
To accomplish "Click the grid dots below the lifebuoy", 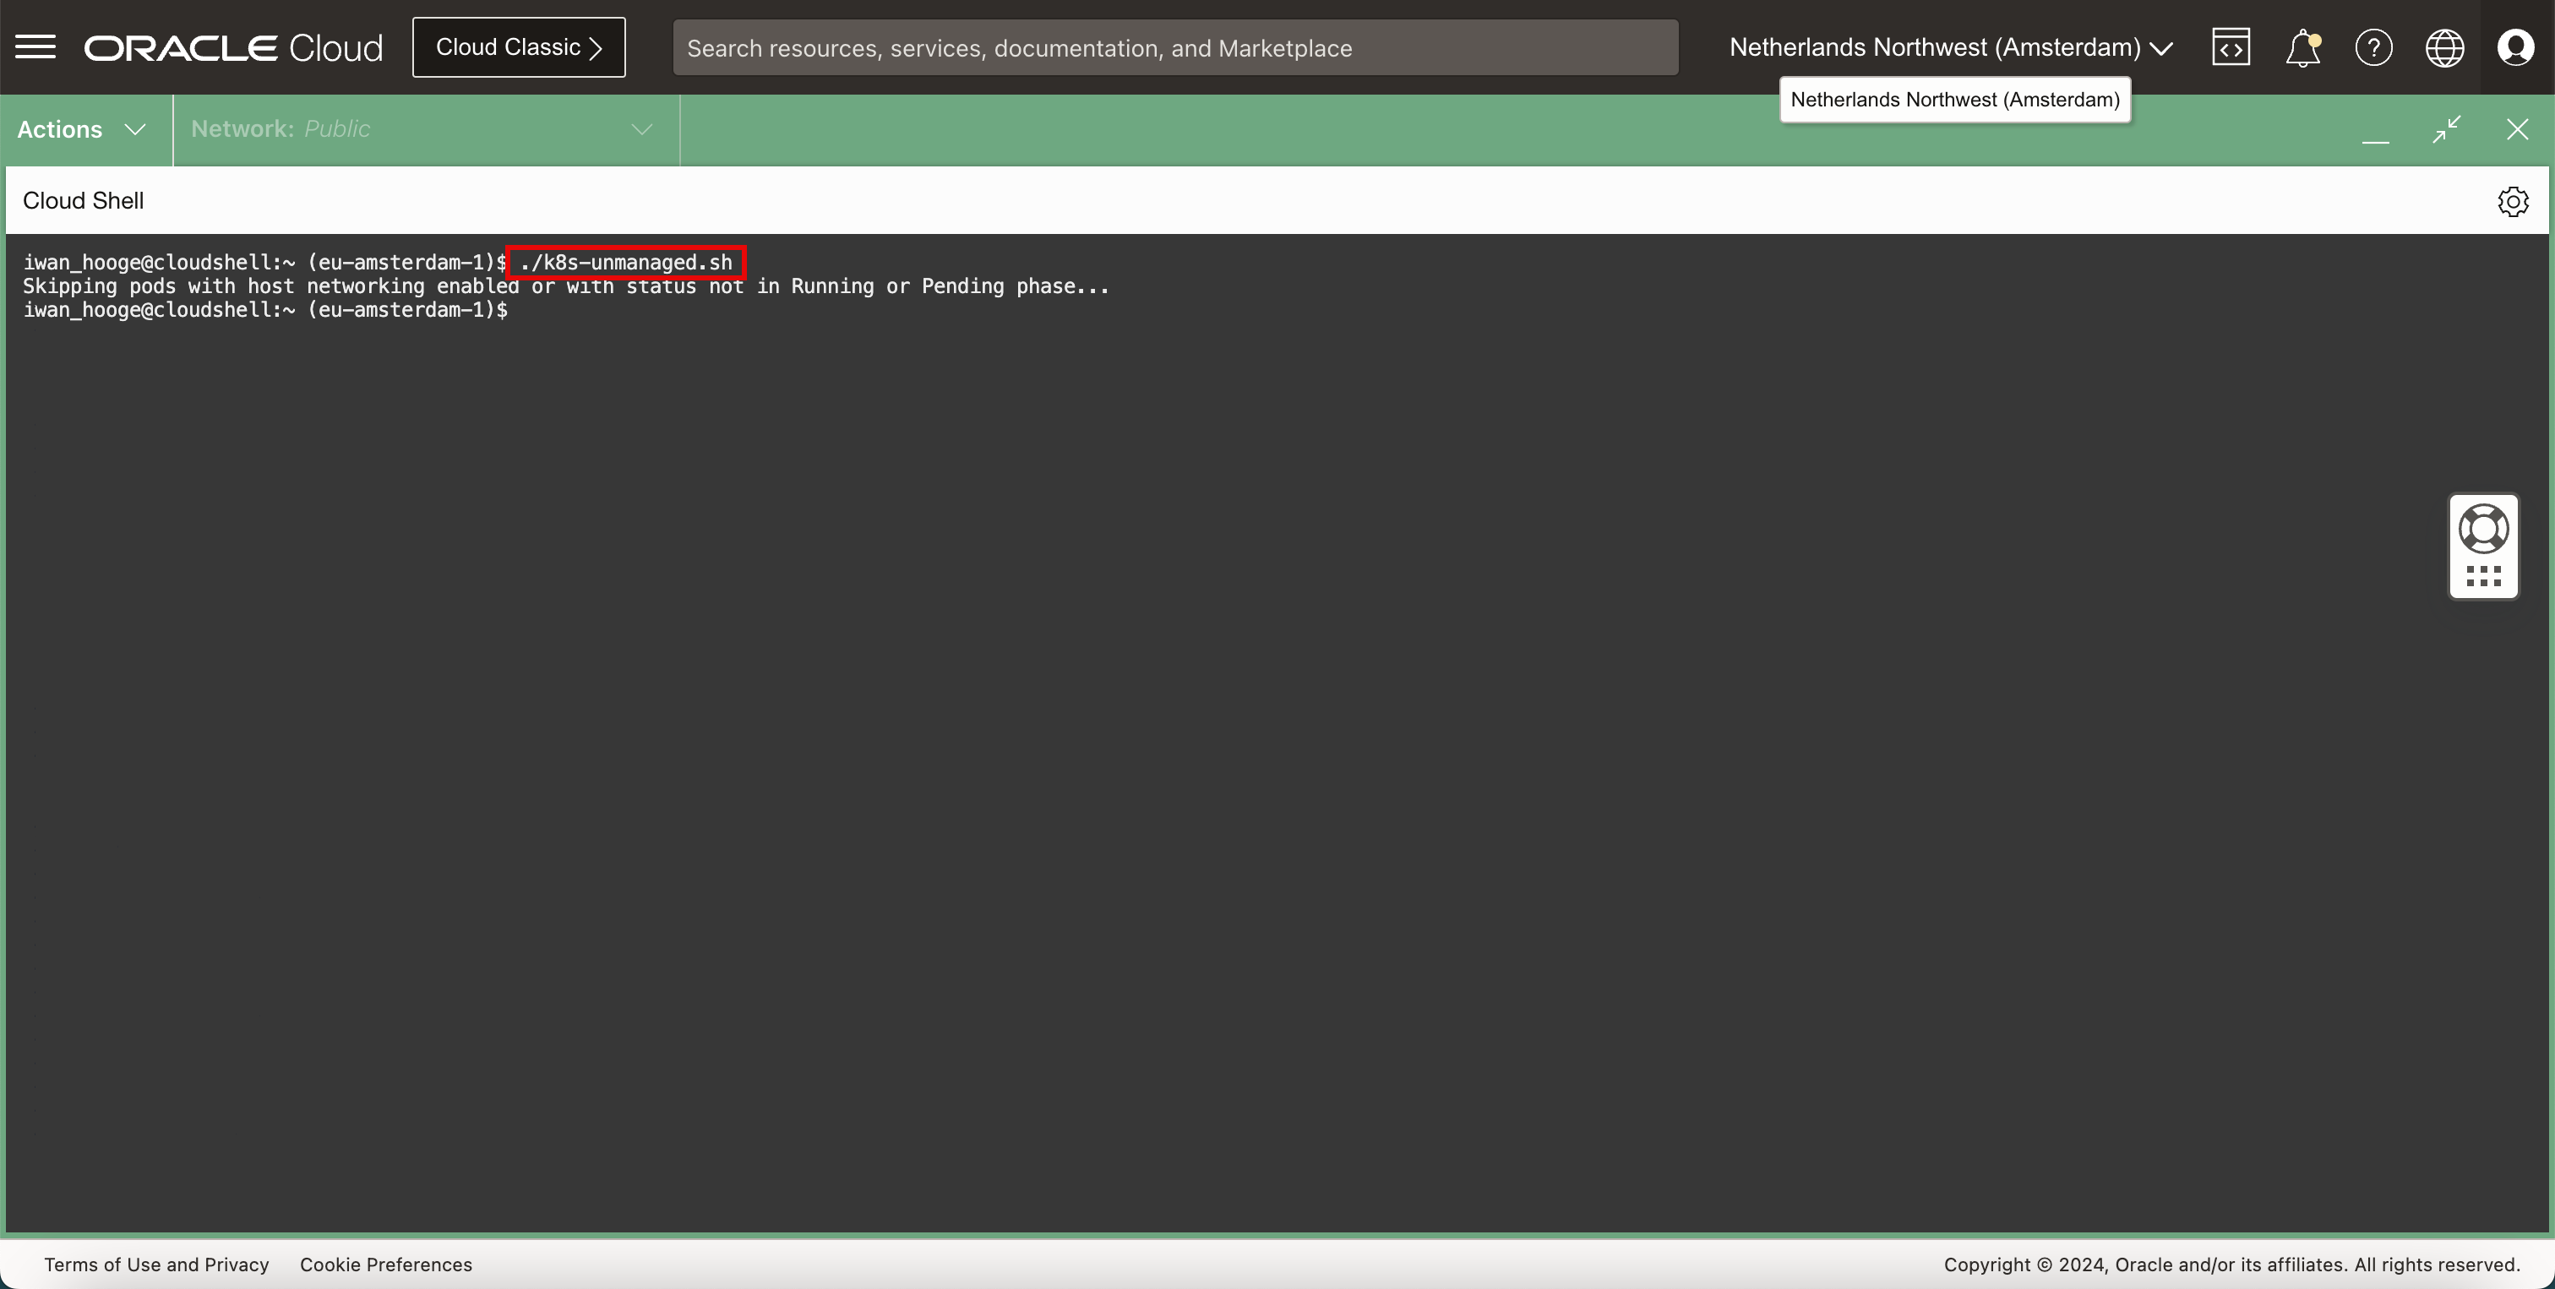I will [x=2483, y=576].
